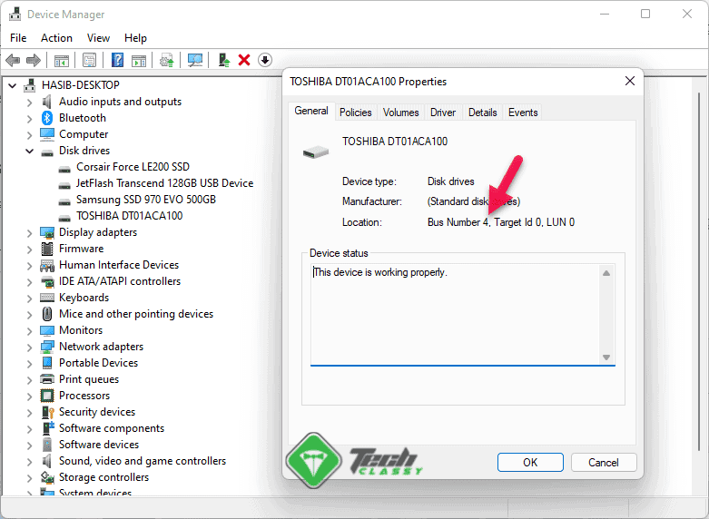Close the TOSHIBA Properties dialog
Viewport: 709px width, 519px height.
pyautogui.click(x=629, y=81)
